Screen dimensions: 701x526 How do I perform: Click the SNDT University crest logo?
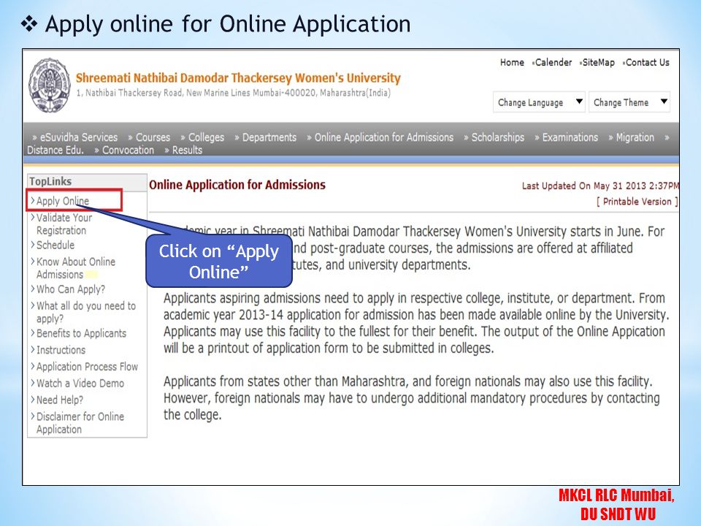click(x=50, y=85)
